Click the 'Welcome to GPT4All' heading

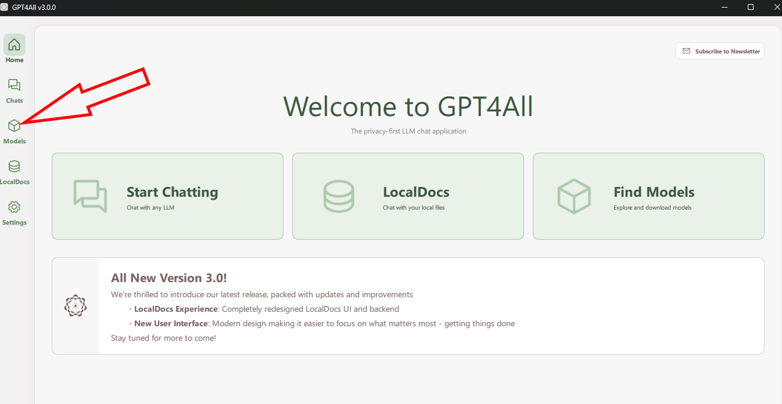click(408, 106)
